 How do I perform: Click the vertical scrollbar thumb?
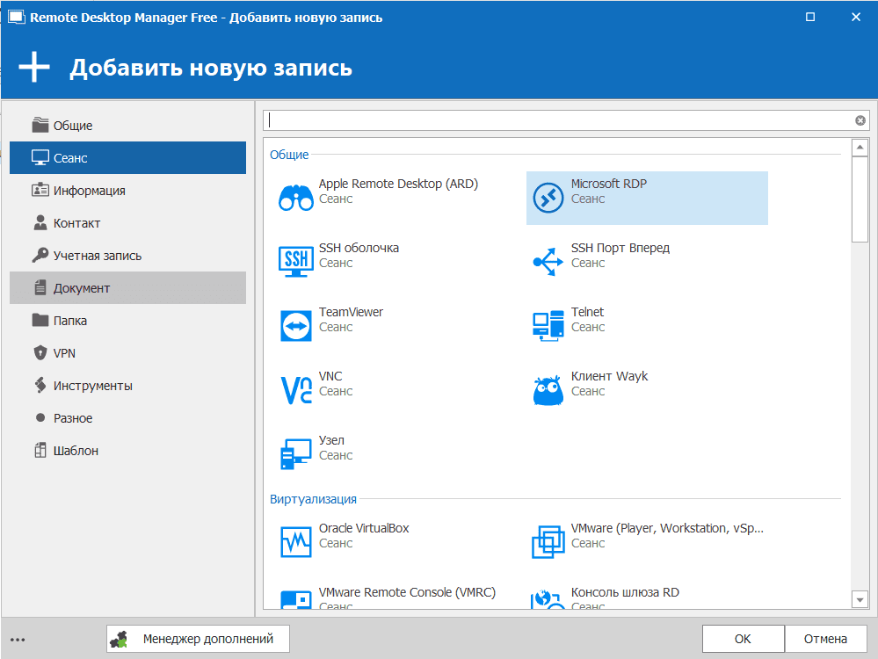pos(860,199)
